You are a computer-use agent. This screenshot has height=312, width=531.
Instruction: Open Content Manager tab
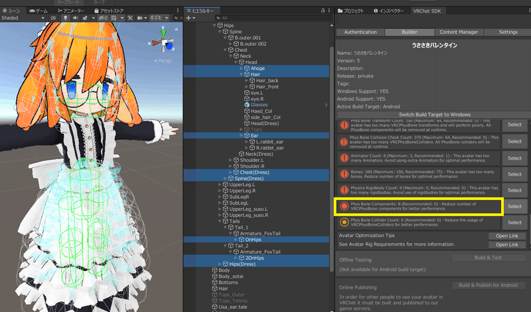(459, 32)
